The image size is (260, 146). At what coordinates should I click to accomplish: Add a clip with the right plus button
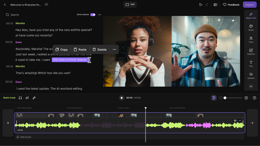[x=252, y=123]
